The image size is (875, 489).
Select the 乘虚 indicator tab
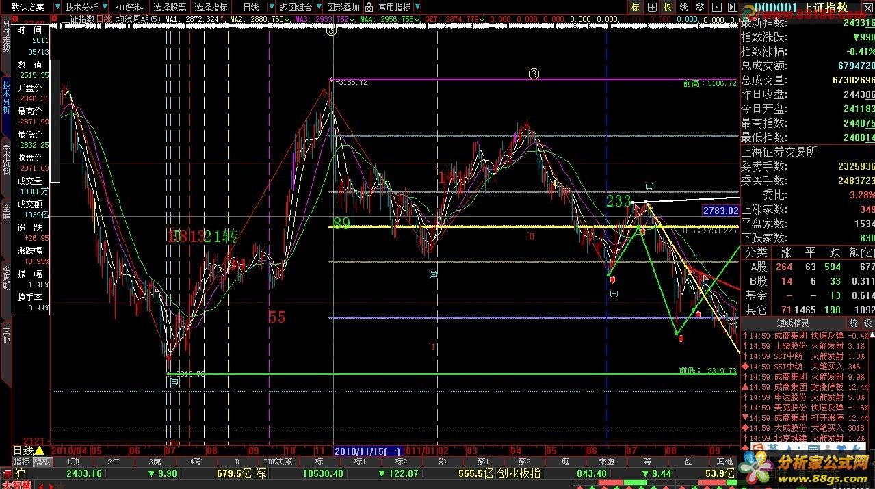pos(606,462)
